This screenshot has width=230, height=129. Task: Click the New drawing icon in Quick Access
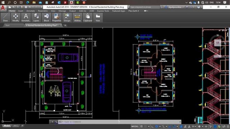[10, 7]
